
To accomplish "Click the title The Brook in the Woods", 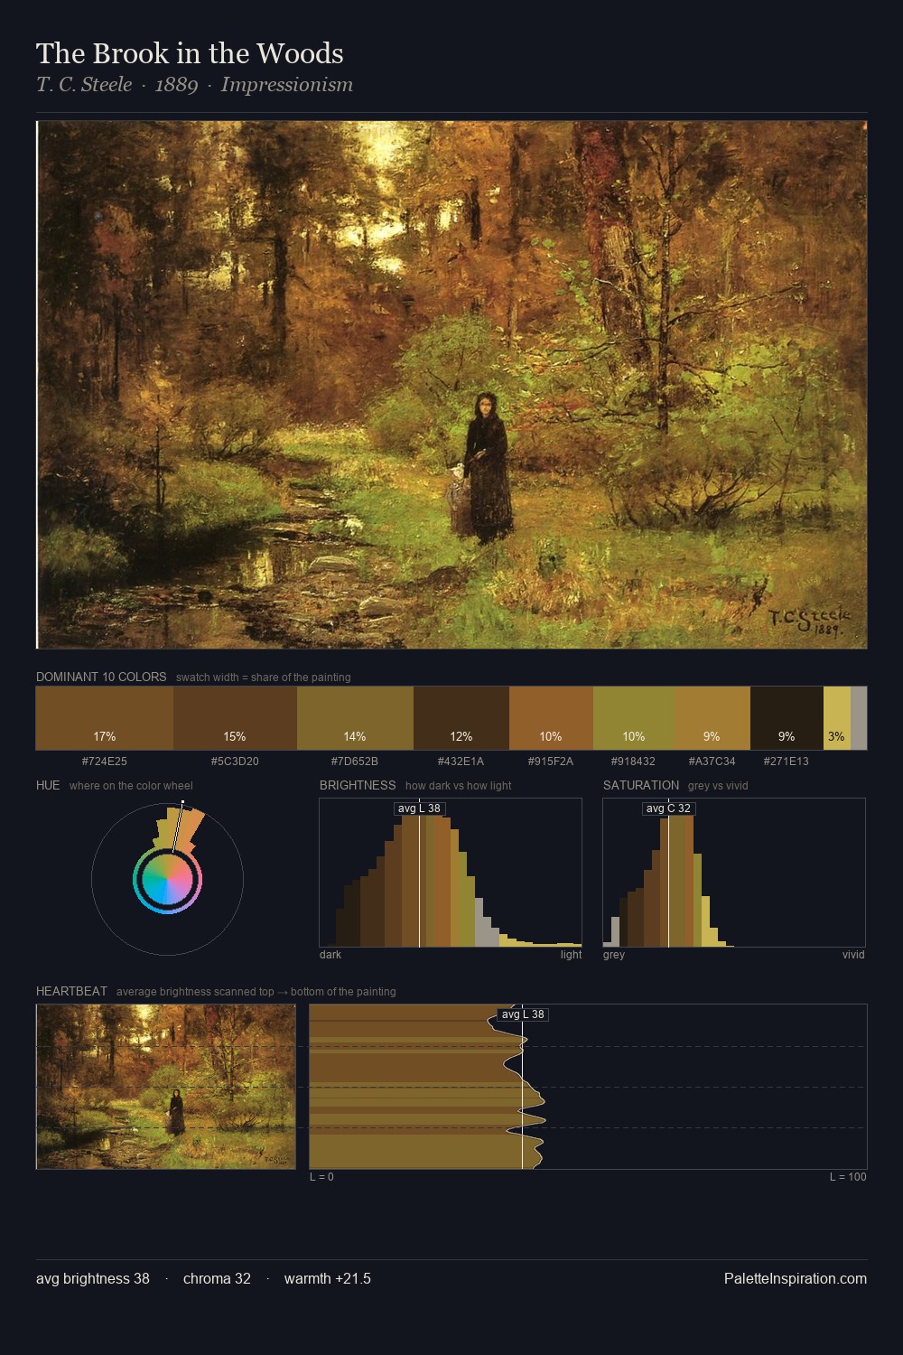I will click(190, 53).
